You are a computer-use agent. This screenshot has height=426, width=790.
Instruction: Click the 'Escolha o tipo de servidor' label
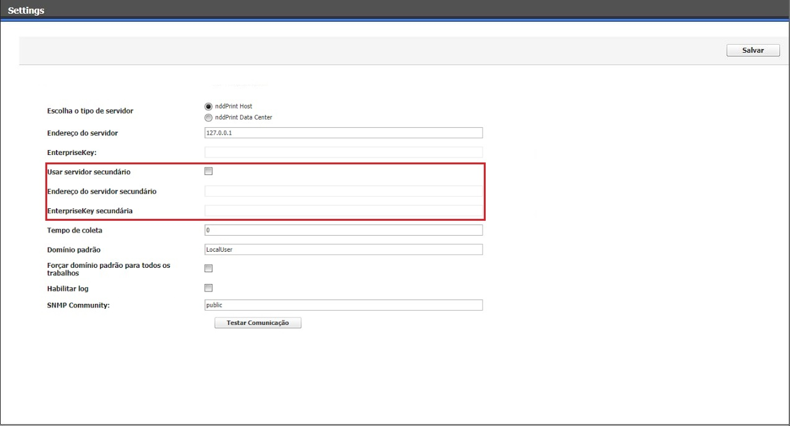click(x=90, y=111)
